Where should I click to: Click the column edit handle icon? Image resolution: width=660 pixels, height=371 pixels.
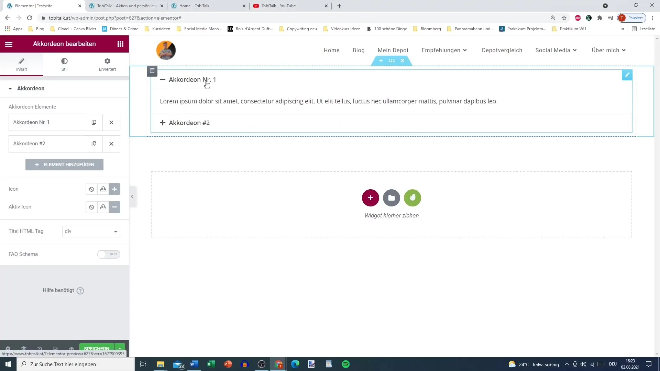(152, 71)
